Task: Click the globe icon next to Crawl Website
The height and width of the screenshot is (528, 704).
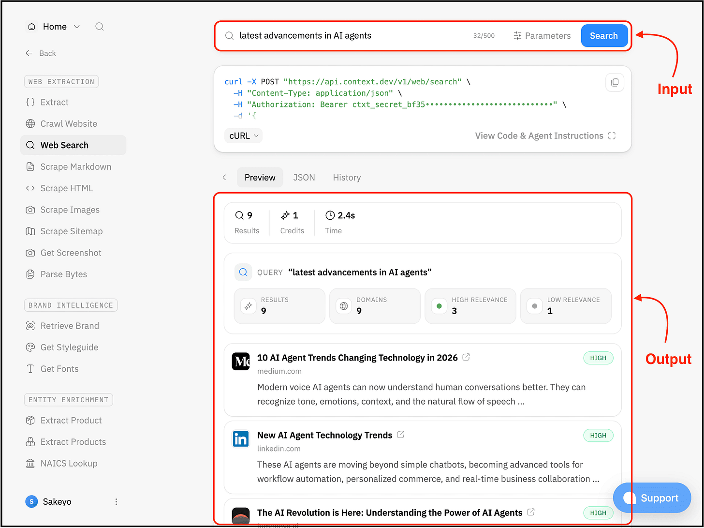Action: coord(30,123)
